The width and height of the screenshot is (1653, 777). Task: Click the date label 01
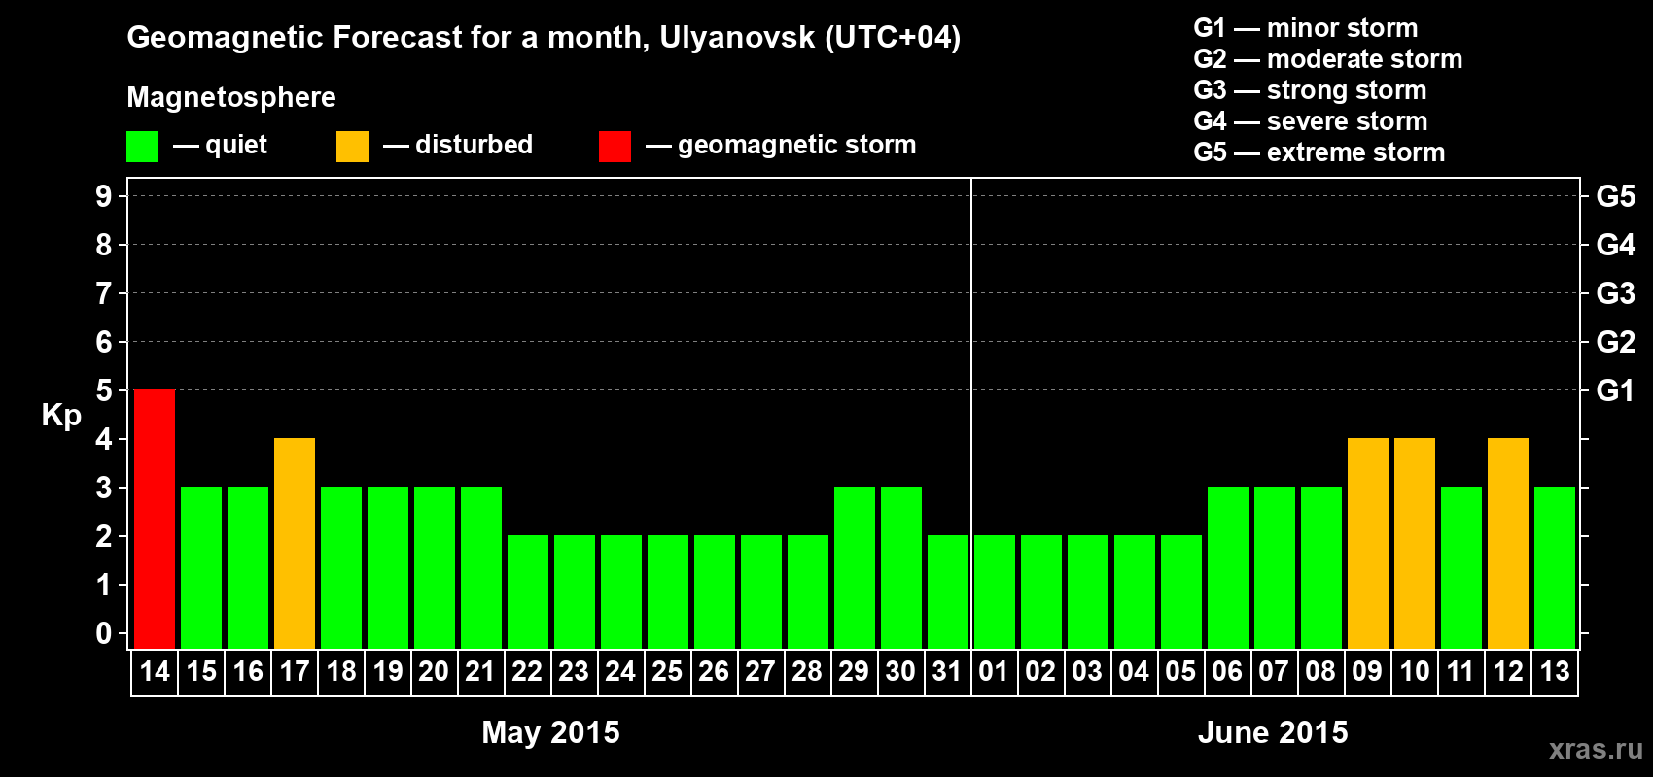coord(994,671)
